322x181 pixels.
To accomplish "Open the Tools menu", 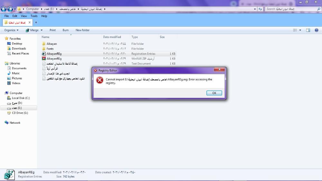I will (34, 16).
